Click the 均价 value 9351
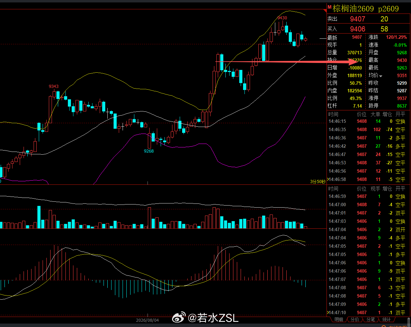Viewport: 411px width, 327px height. coord(402,75)
